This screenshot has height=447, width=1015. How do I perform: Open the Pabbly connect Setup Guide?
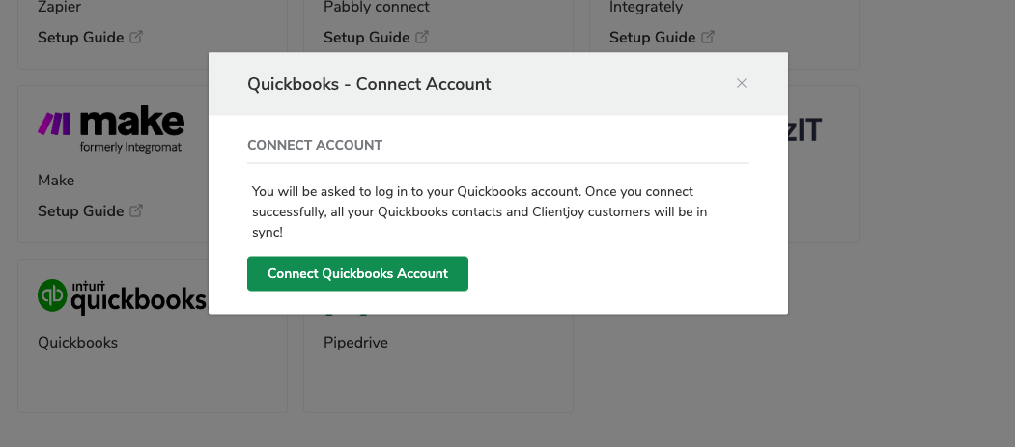(366, 38)
